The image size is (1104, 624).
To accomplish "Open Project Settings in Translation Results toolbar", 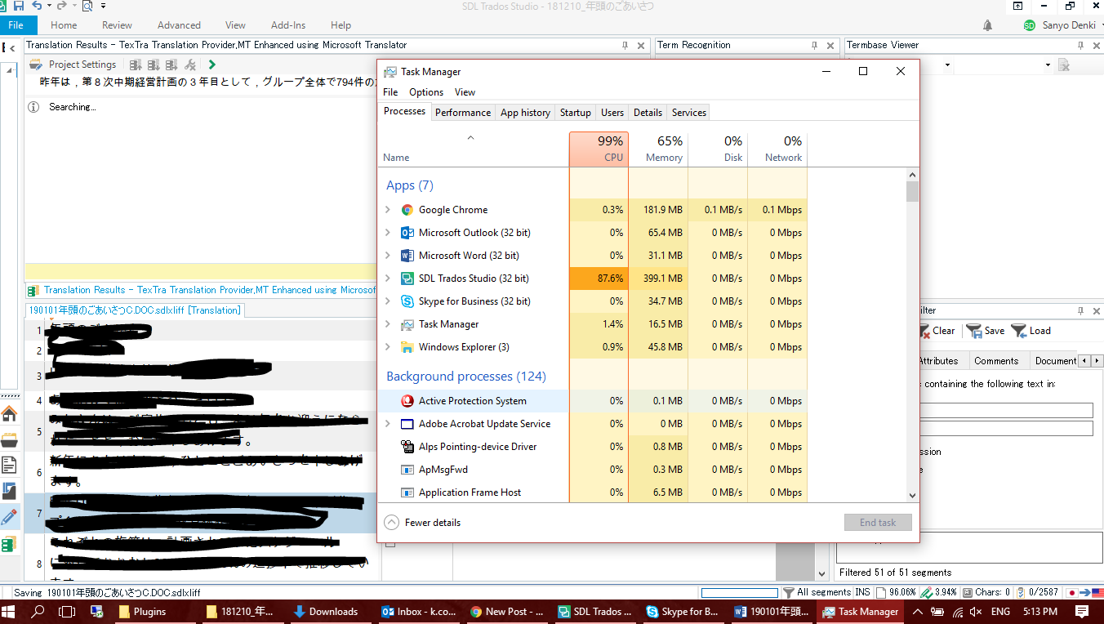I will click(73, 65).
